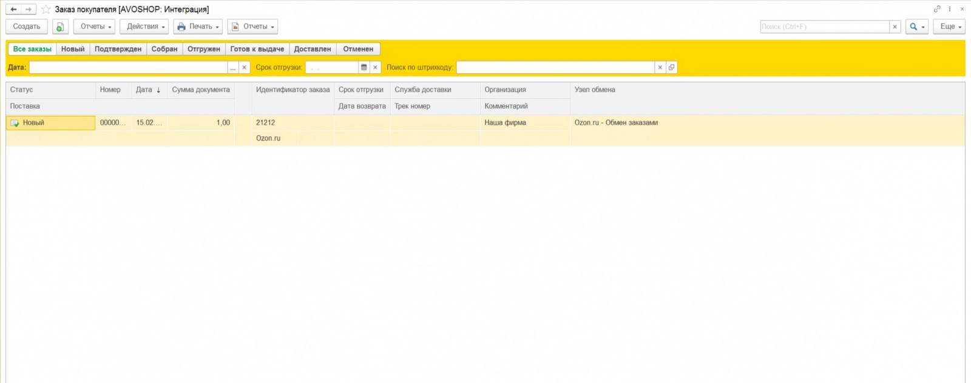Sort by the Дата column header

point(149,90)
